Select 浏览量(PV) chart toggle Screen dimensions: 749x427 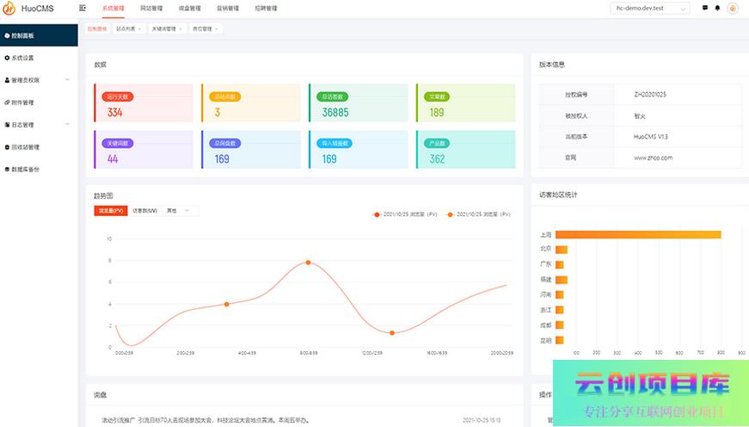(111, 210)
